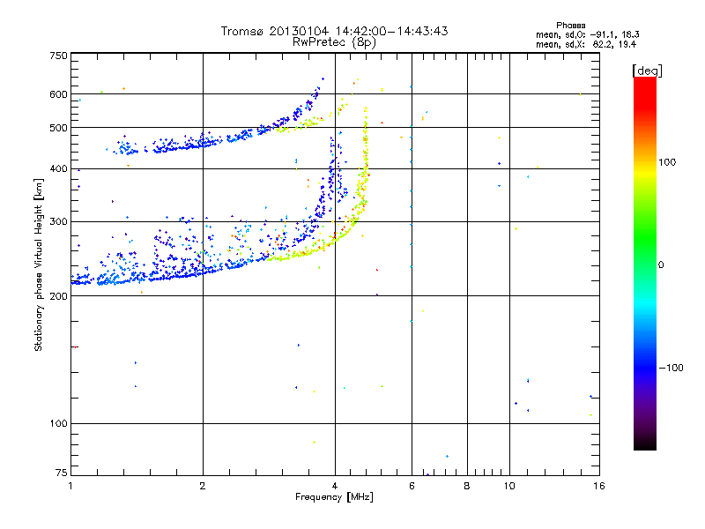Click colorbar tick label '100'
The width and height of the screenshot is (705, 529).
pos(667,162)
